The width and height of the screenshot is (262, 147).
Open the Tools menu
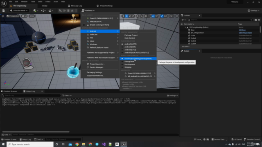(33, 2)
